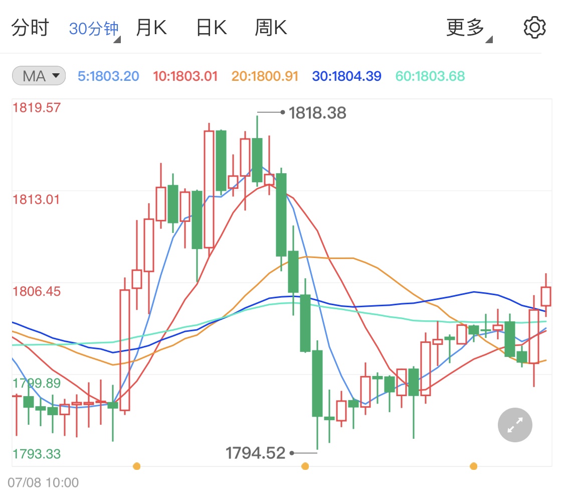Viewport: 564px width, 495px height.
Task: Open the chart settings gear icon
Action: coord(534,28)
